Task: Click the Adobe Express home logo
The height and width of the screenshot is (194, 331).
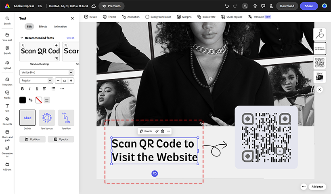Action: pyautogui.click(x=7, y=6)
